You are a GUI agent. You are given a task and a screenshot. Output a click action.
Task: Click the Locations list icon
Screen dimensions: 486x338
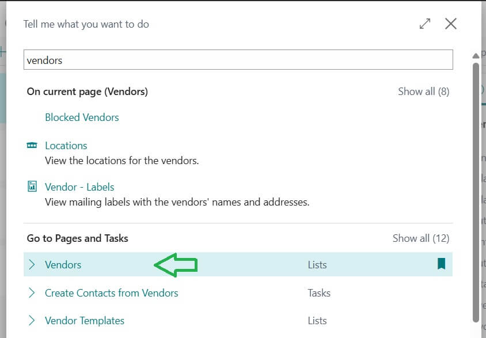33,145
